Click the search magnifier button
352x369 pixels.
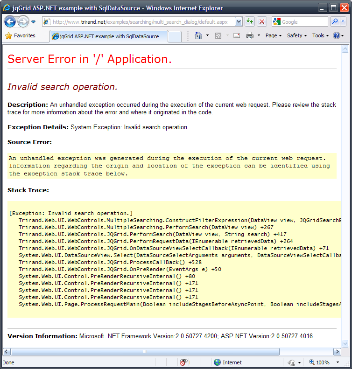click(335, 21)
